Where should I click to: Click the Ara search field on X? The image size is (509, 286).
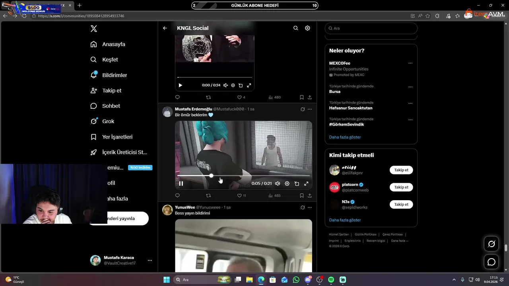371,28
